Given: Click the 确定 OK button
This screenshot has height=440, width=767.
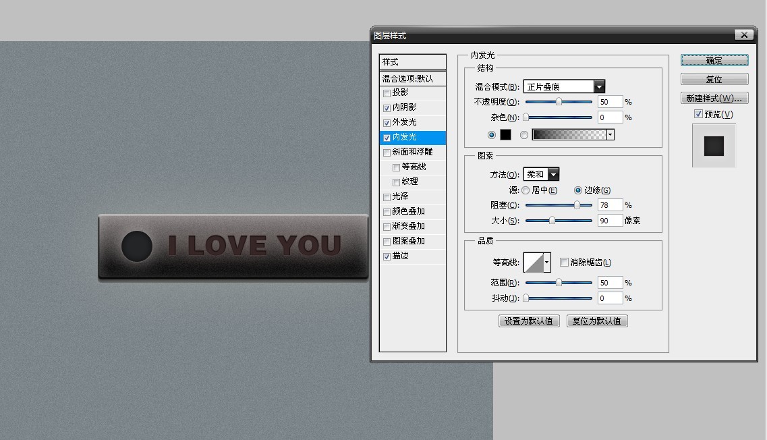Looking at the screenshot, I should [714, 61].
